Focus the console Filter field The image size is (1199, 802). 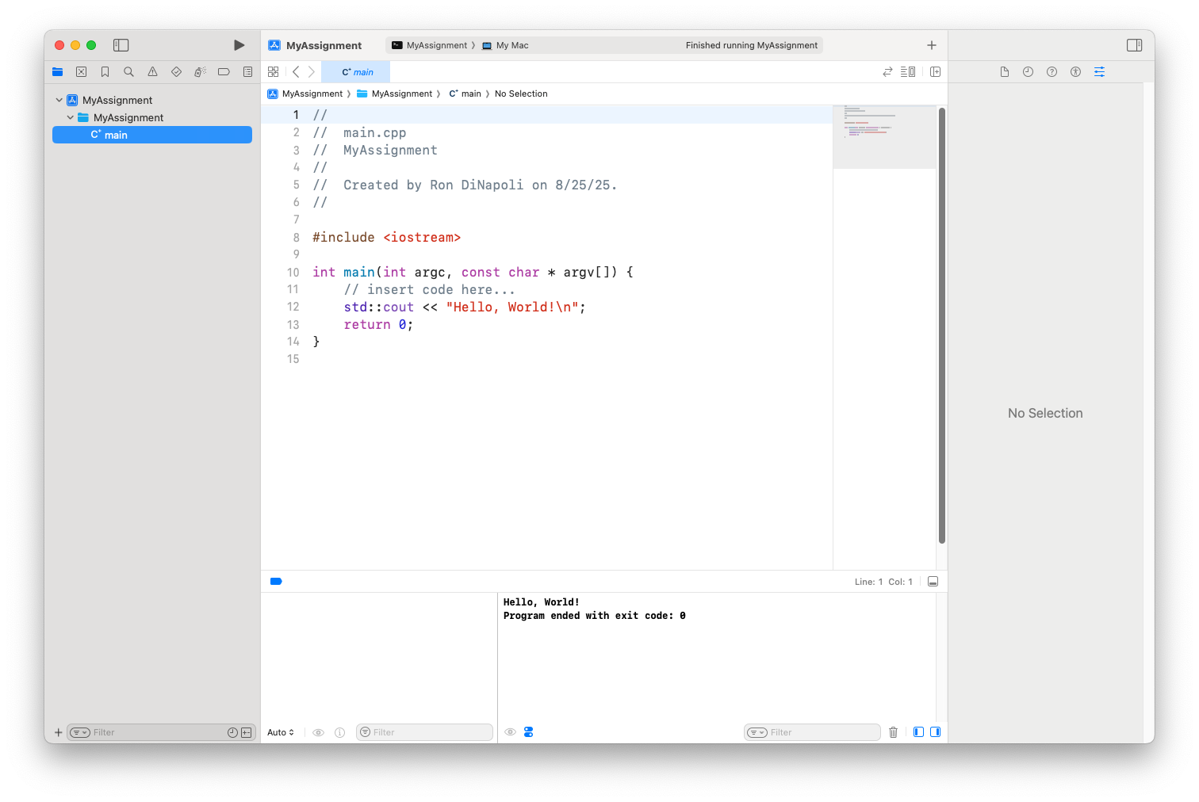[812, 732]
